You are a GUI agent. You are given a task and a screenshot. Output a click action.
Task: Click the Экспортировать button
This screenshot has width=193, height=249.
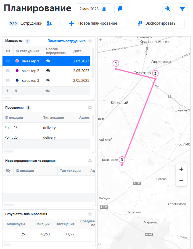(157, 23)
